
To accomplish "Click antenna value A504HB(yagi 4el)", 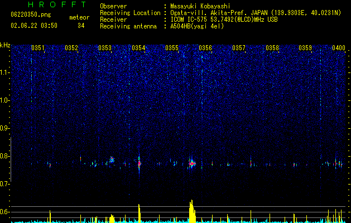I will (x=197, y=26).
